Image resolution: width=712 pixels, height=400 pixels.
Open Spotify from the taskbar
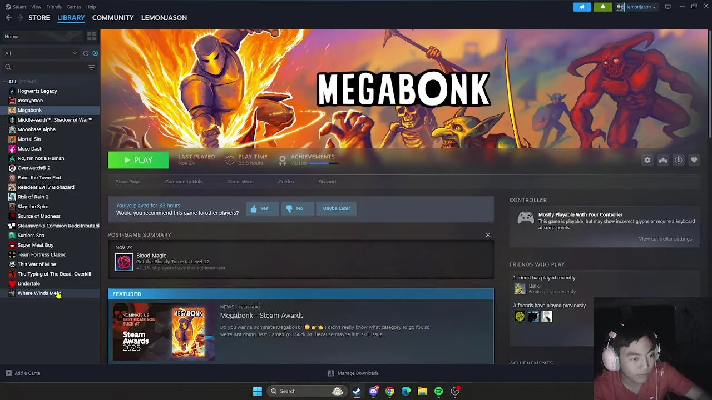[x=438, y=391]
